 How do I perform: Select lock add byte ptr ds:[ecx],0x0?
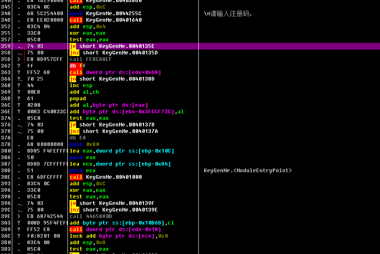(119, 236)
